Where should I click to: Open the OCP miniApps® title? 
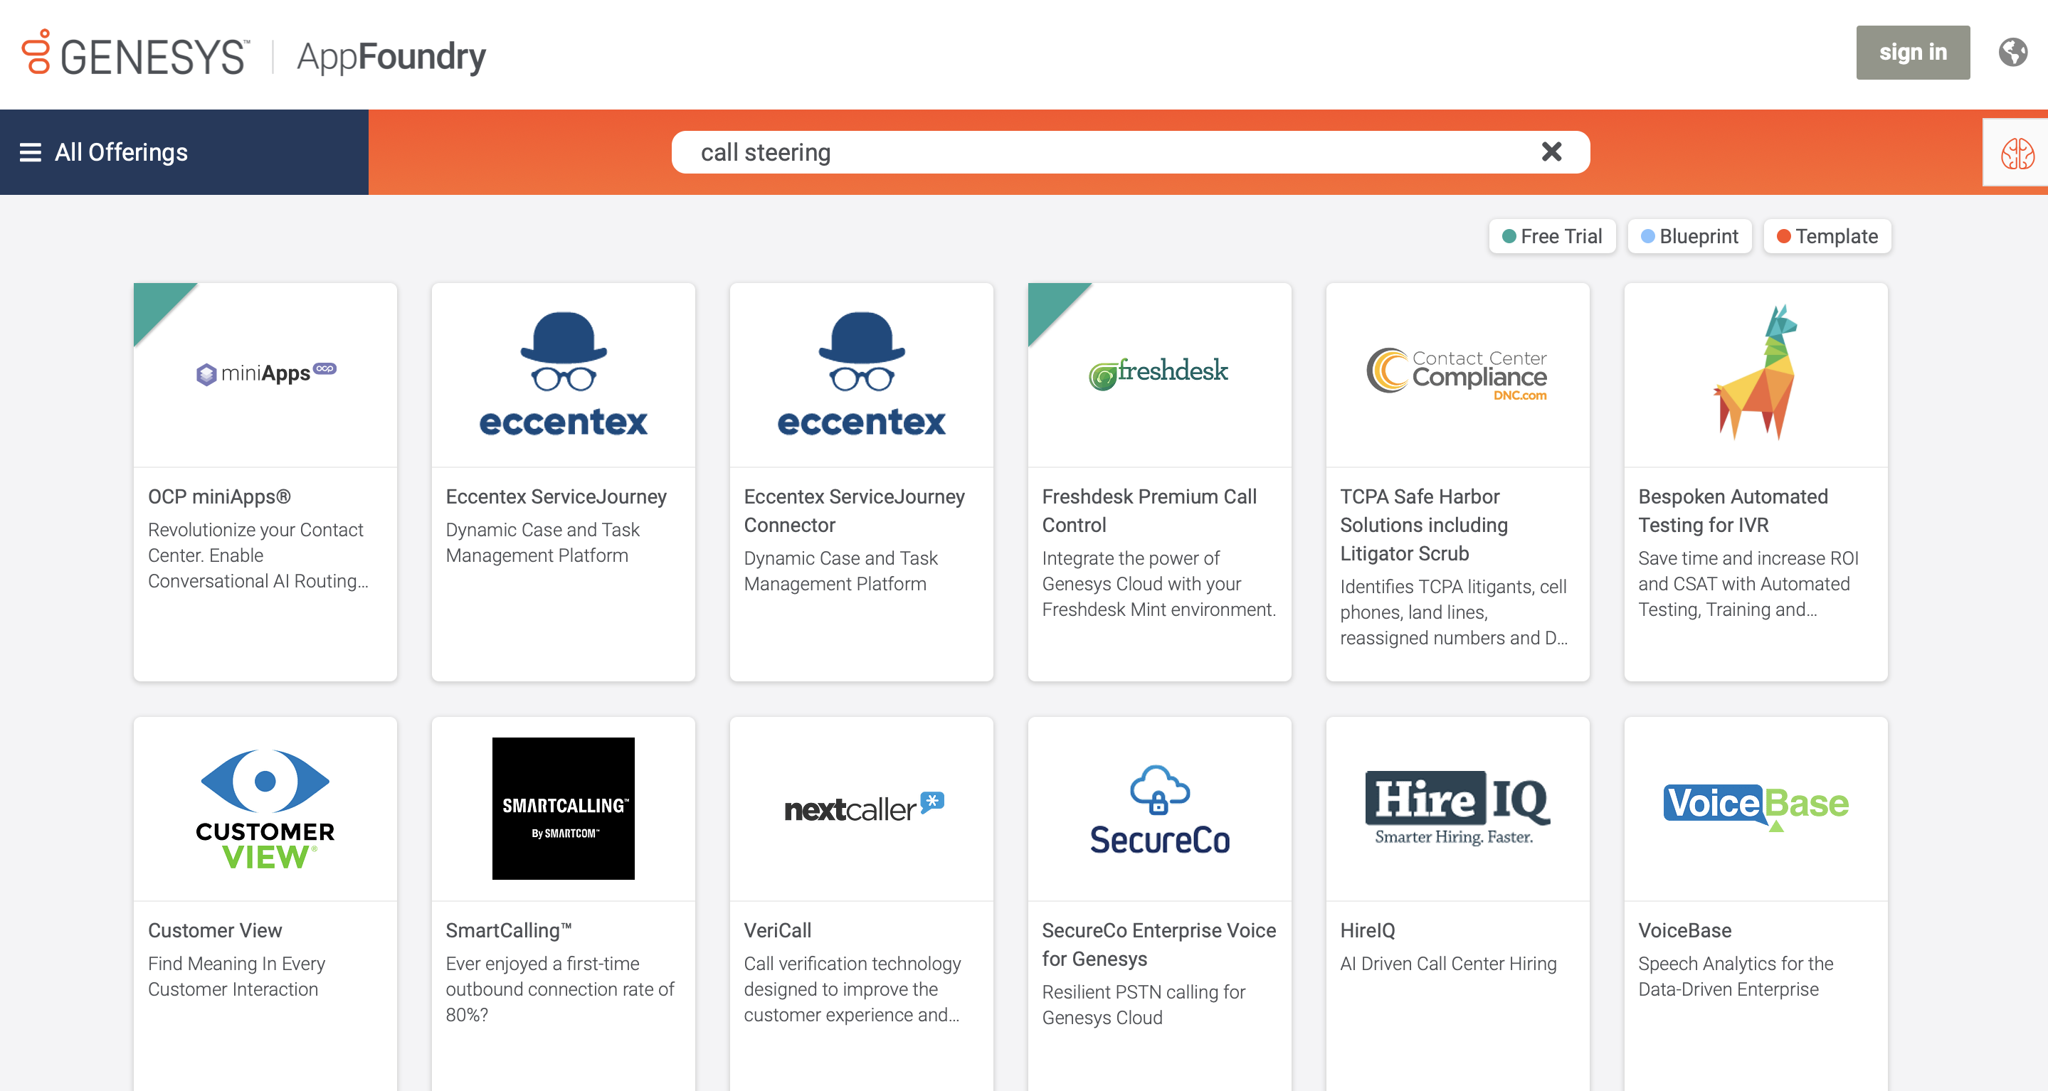click(219, 496)
